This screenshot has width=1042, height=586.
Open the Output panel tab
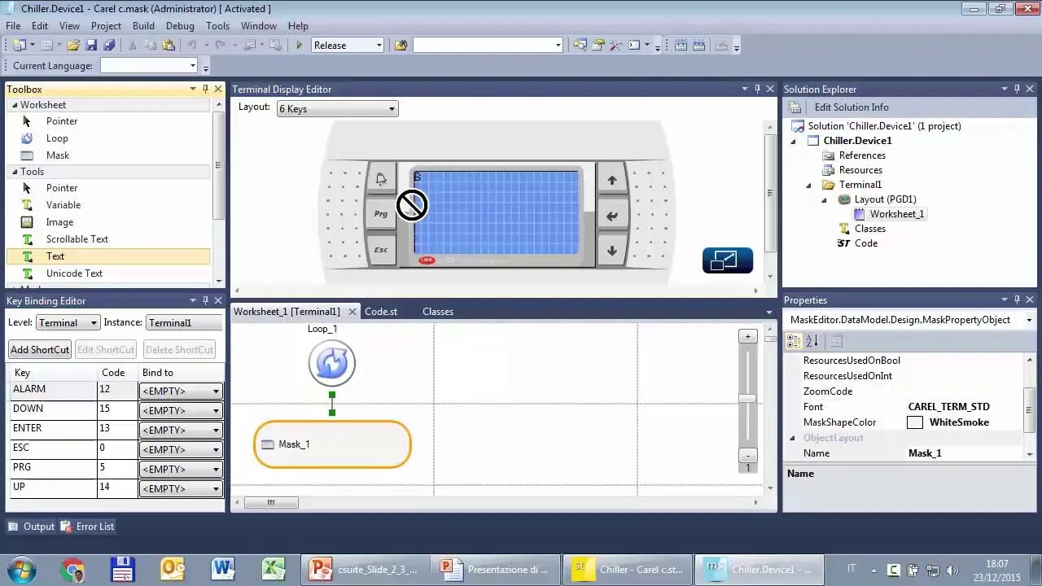[x=32, y=527]
